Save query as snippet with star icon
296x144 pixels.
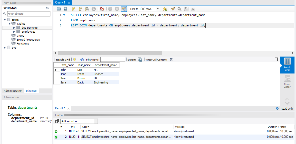click(x=165, y=9)
